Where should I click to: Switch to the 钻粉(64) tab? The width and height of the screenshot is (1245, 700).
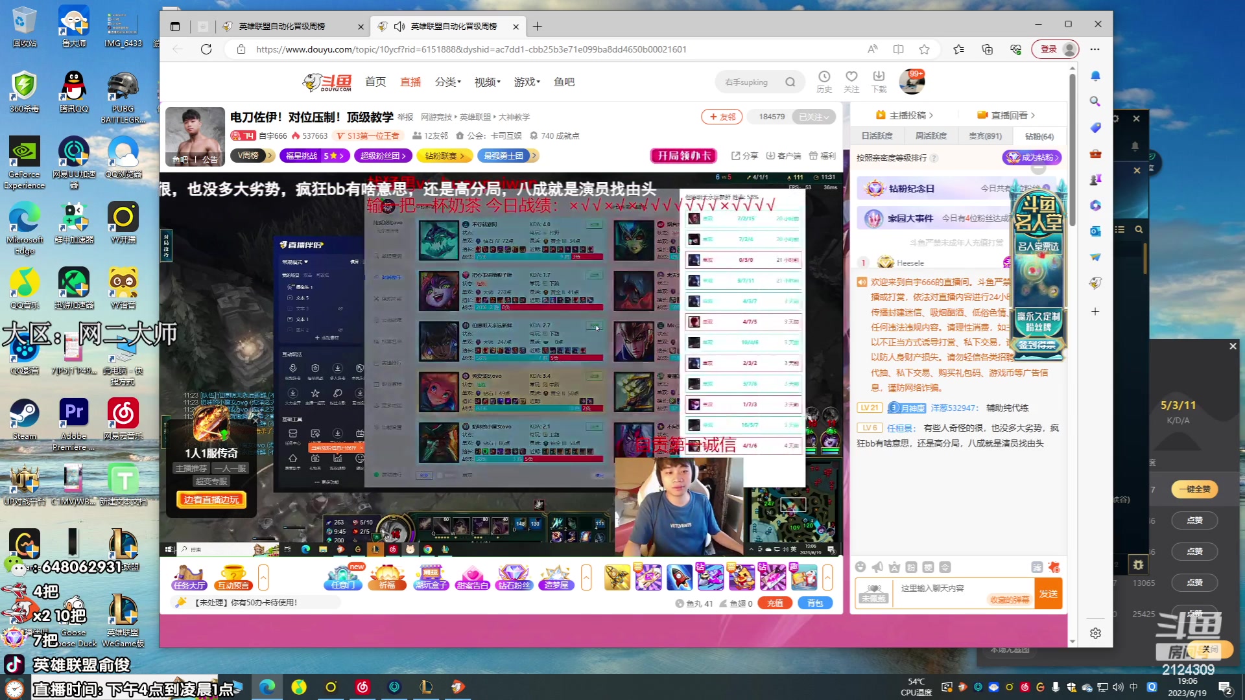(x=1039, y=136)
